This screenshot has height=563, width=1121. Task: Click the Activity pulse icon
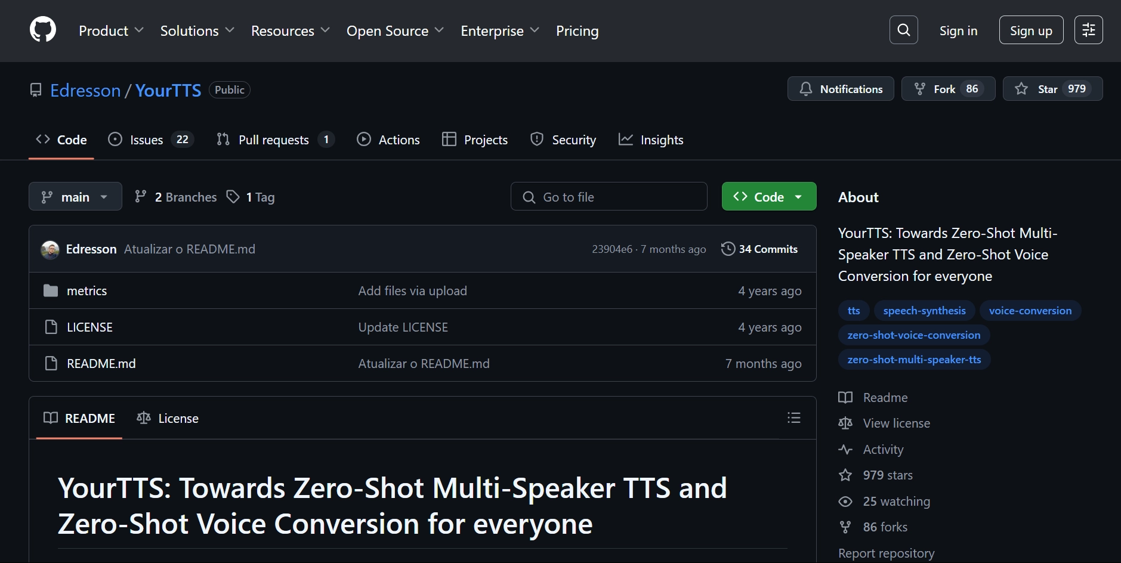click(x=846, y=449)
